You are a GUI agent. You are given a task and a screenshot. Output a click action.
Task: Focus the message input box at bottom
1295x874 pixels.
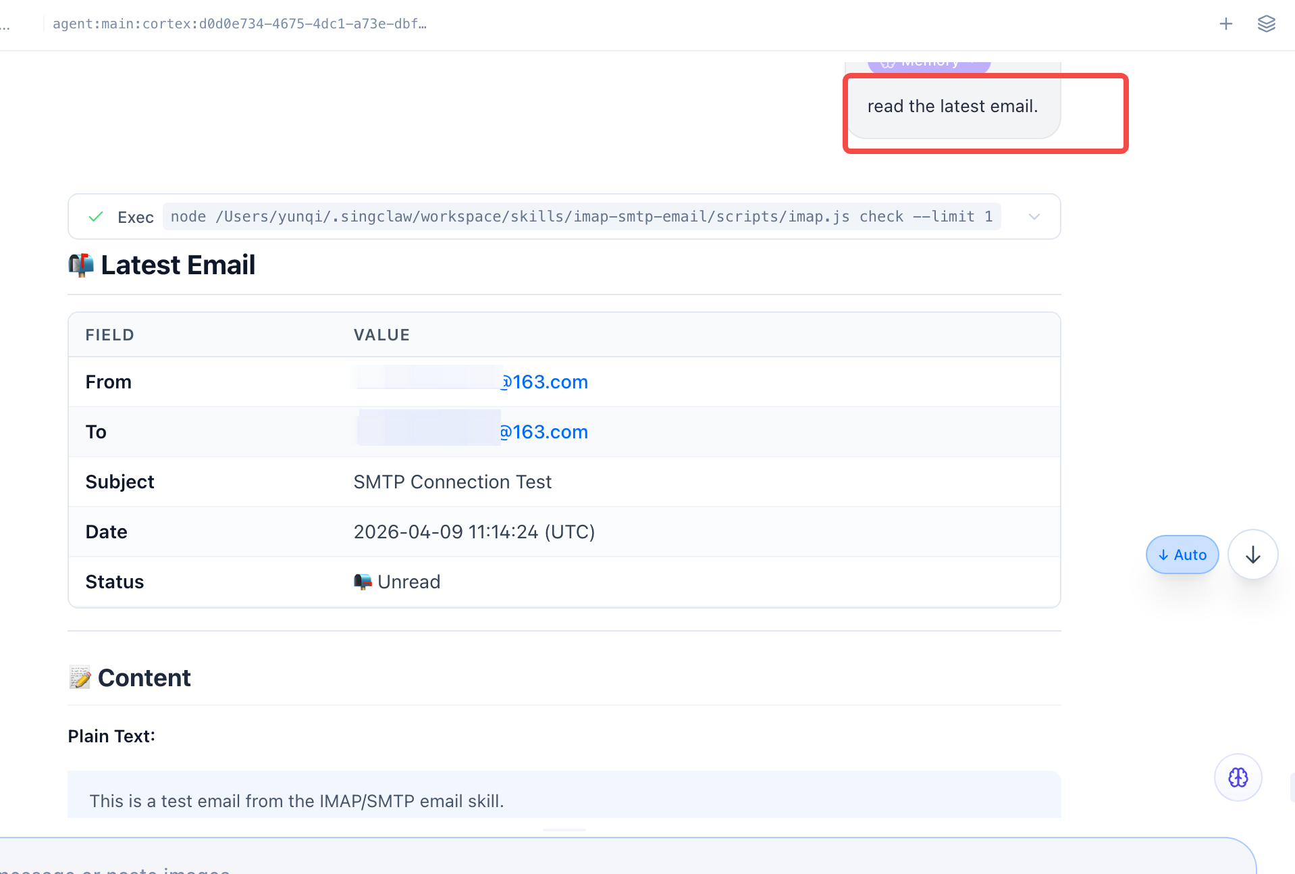[x=608, y=861]
